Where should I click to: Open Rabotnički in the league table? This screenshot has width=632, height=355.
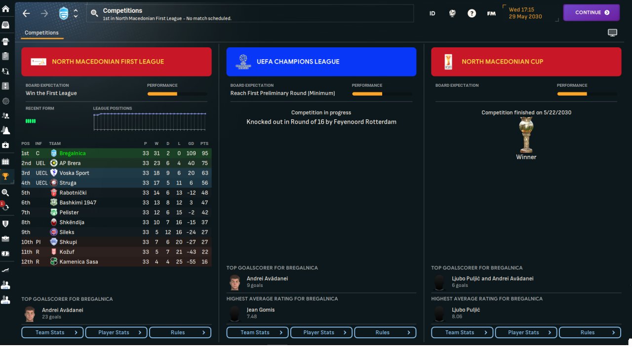point(73,193)
